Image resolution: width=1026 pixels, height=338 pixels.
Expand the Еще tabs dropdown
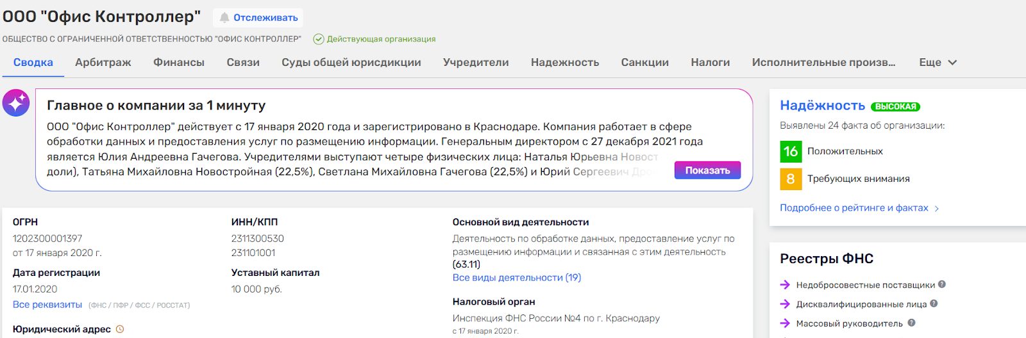pyautogui.click(x=938, y=62)
